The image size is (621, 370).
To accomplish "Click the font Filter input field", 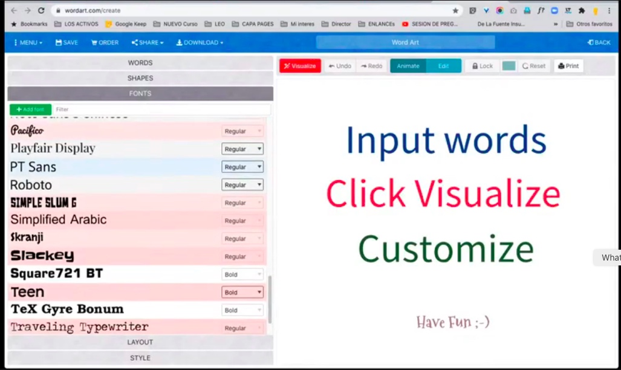I will [x=161, y=109].
